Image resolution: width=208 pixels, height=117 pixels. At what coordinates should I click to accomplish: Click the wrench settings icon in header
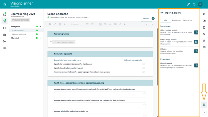click(188, 4)
